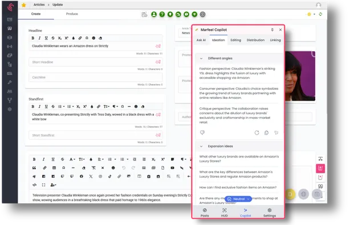This screenshot has width=354, height=225.
Task: Click the green question mark circle icon
Action: [x=162, y=14]
